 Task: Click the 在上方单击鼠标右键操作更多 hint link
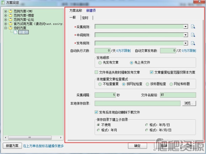click(43, 146)
